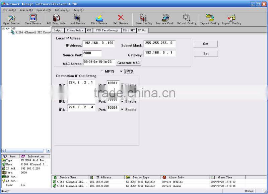Click the Open Device toolbar icon

(x=11, y=19)
